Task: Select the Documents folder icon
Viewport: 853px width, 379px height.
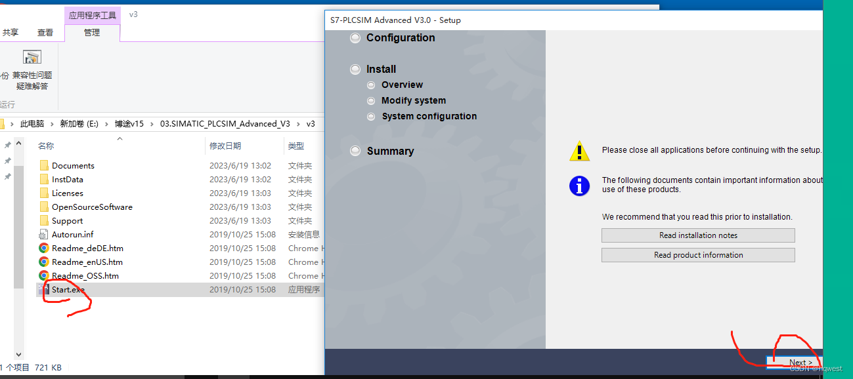Action: click(x=44, y=165)
